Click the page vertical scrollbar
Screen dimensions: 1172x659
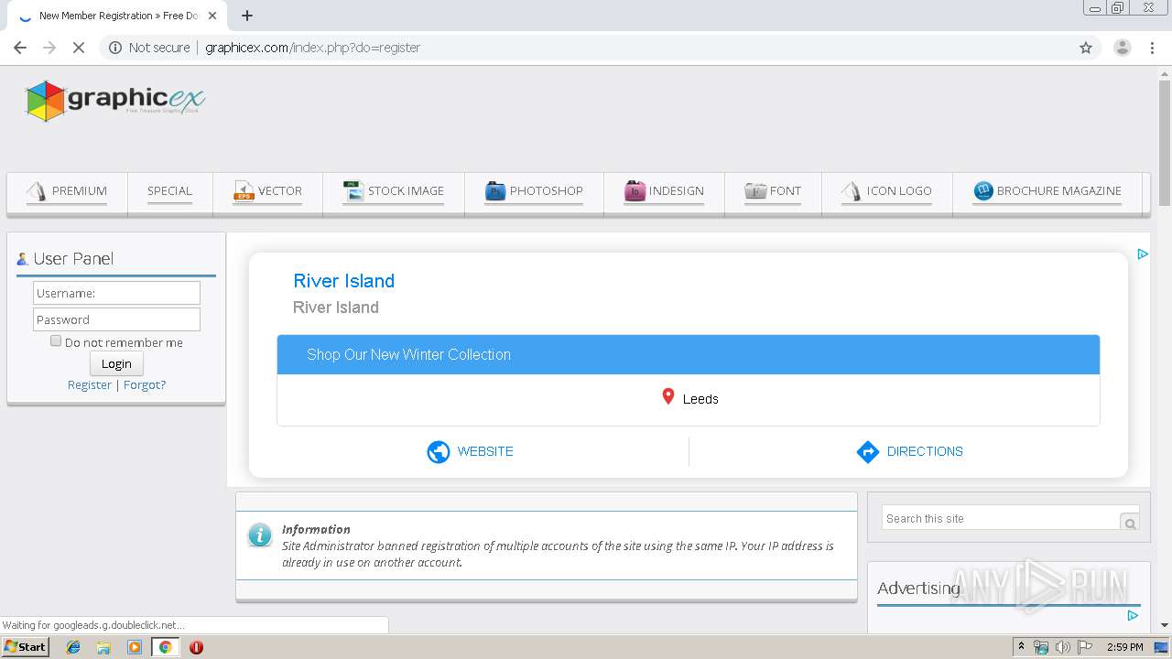1165,145
